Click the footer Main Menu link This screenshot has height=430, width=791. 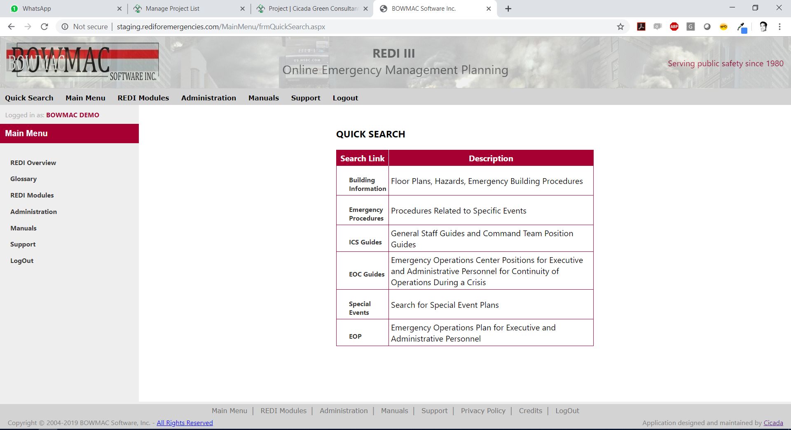click(x=229, y=411)
